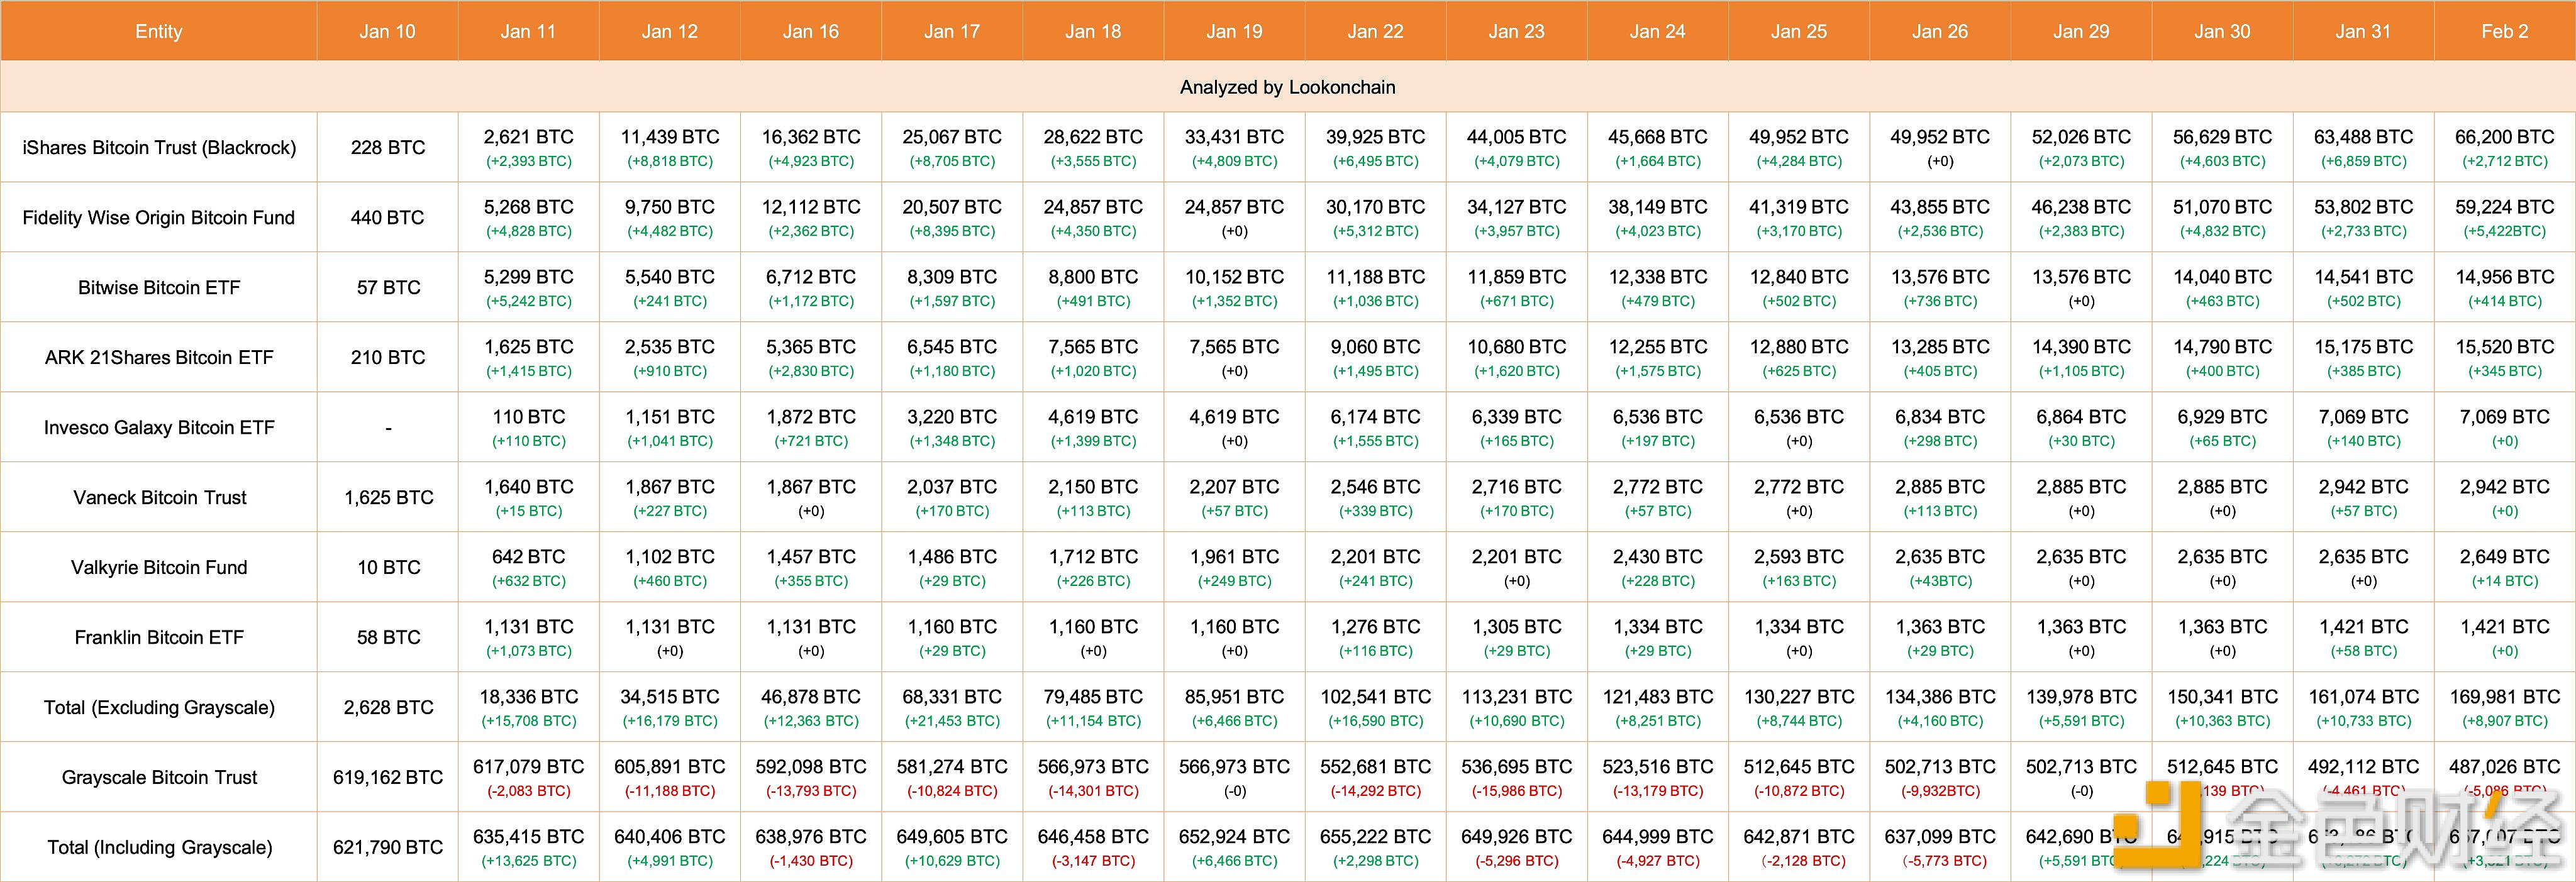Select the Total (Including Grayscale) label
Screen dimensions: 2576x882
[159, 847]
